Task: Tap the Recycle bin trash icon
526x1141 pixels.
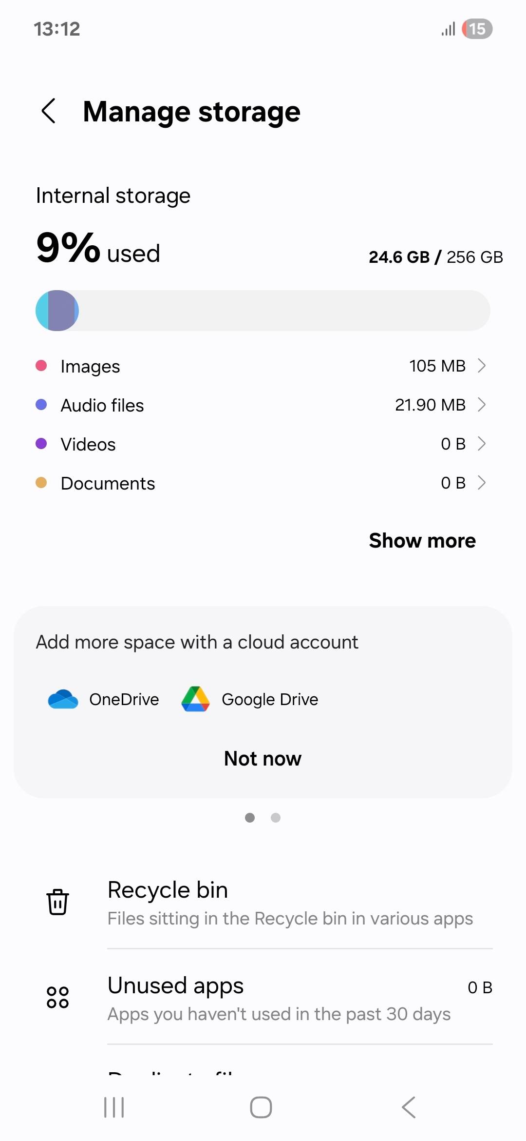Action: tap(57, 902)
